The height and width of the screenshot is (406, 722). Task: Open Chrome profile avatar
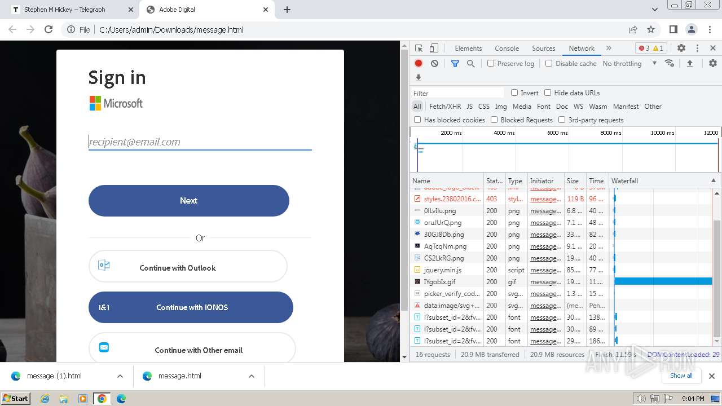pyautogui.click(x=691, y=30)
